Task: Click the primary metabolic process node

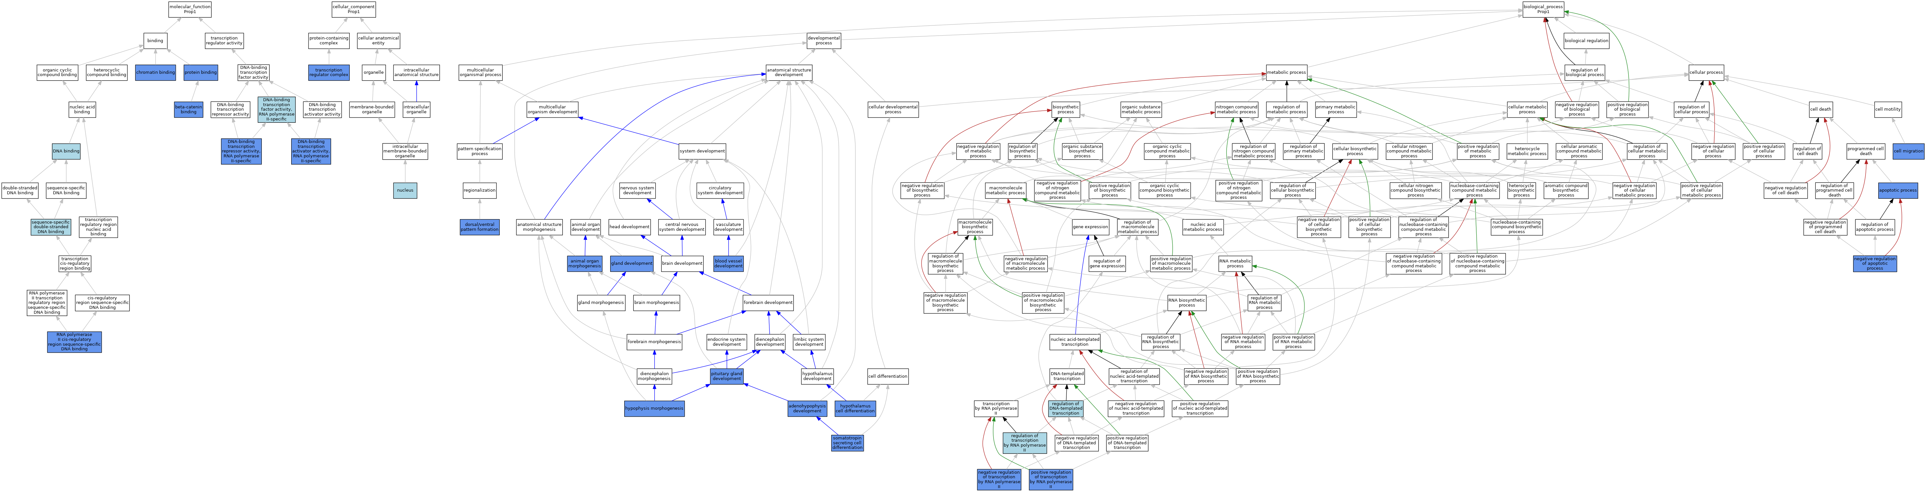Action: (1336, 110)
